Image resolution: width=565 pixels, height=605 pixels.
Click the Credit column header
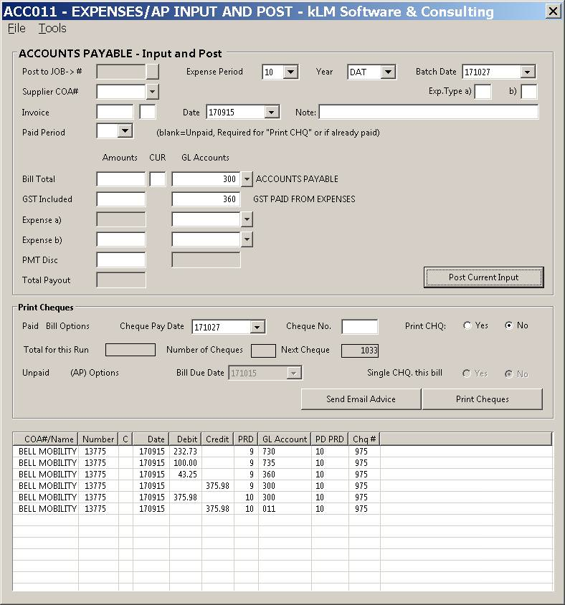coord(218,439)
